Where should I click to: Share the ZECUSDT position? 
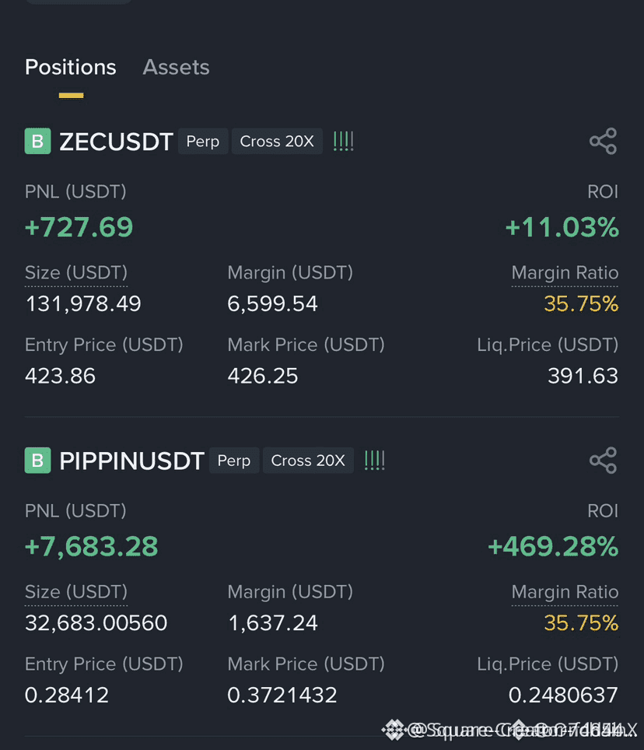coord(603,141)
